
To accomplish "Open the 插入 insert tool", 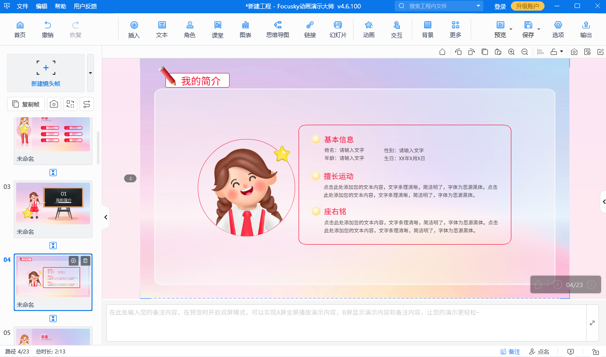I will click(134, 29).
